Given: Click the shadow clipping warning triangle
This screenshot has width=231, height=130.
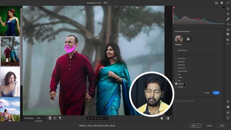Looking at the screenshot, I should click(x=174, y=7).
